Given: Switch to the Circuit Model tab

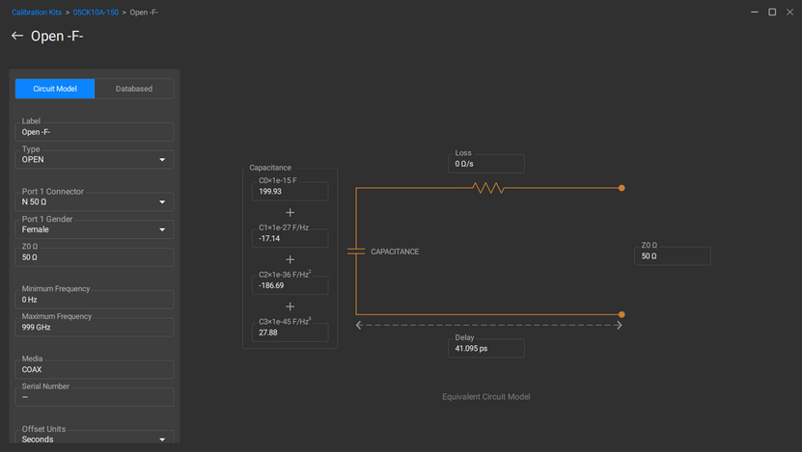Looking at the screenshot, I should (55, 89).
